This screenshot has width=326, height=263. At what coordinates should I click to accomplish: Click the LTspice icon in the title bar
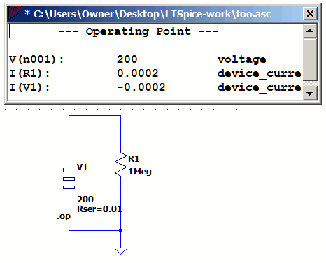tap(15, 13)
